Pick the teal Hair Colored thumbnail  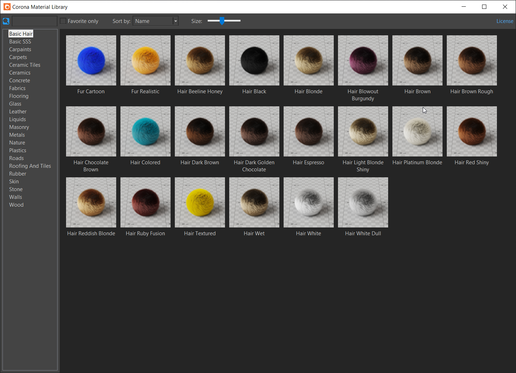click(x=146, y=131)
